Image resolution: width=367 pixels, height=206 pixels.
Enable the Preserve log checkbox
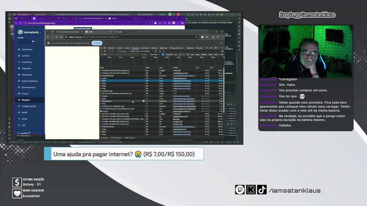[117, 51]
